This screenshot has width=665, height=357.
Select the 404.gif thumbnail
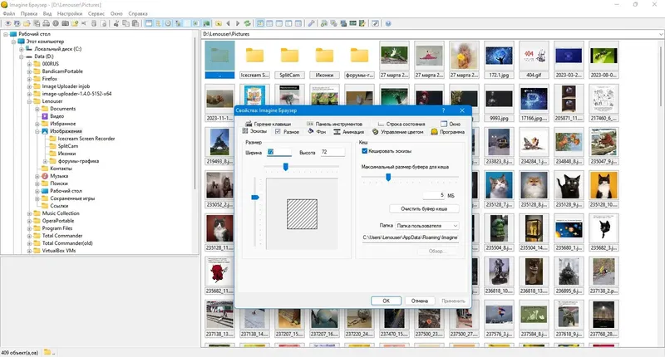534,60
